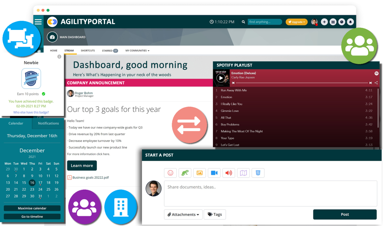The width and height of the screenshot is (383, 226).
Task: Switch to the Notifications tab
Action: point(48,123)
